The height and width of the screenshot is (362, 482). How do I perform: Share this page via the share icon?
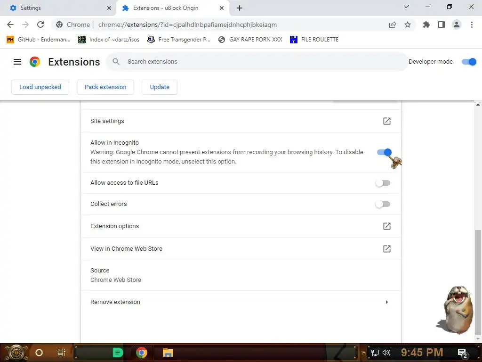click(x=392, y=25)
